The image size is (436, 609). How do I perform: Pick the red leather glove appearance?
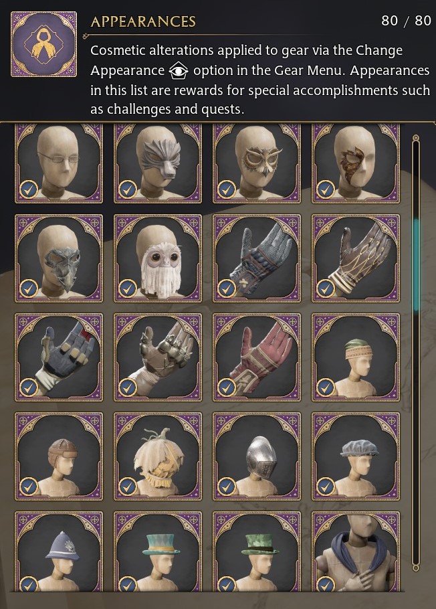pyautogui.click(x=257, y=357)
